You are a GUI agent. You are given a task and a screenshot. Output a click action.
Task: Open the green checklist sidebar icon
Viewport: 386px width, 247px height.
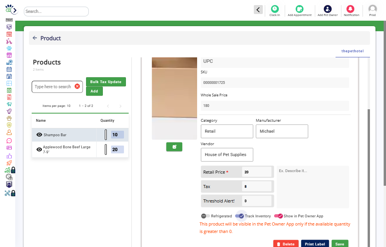9,91
